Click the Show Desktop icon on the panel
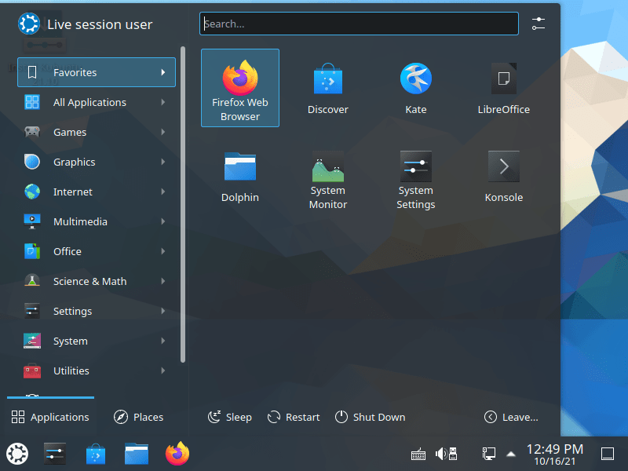Image resolution: width=628 pixels, height=471 pixels. click(607, 454)
